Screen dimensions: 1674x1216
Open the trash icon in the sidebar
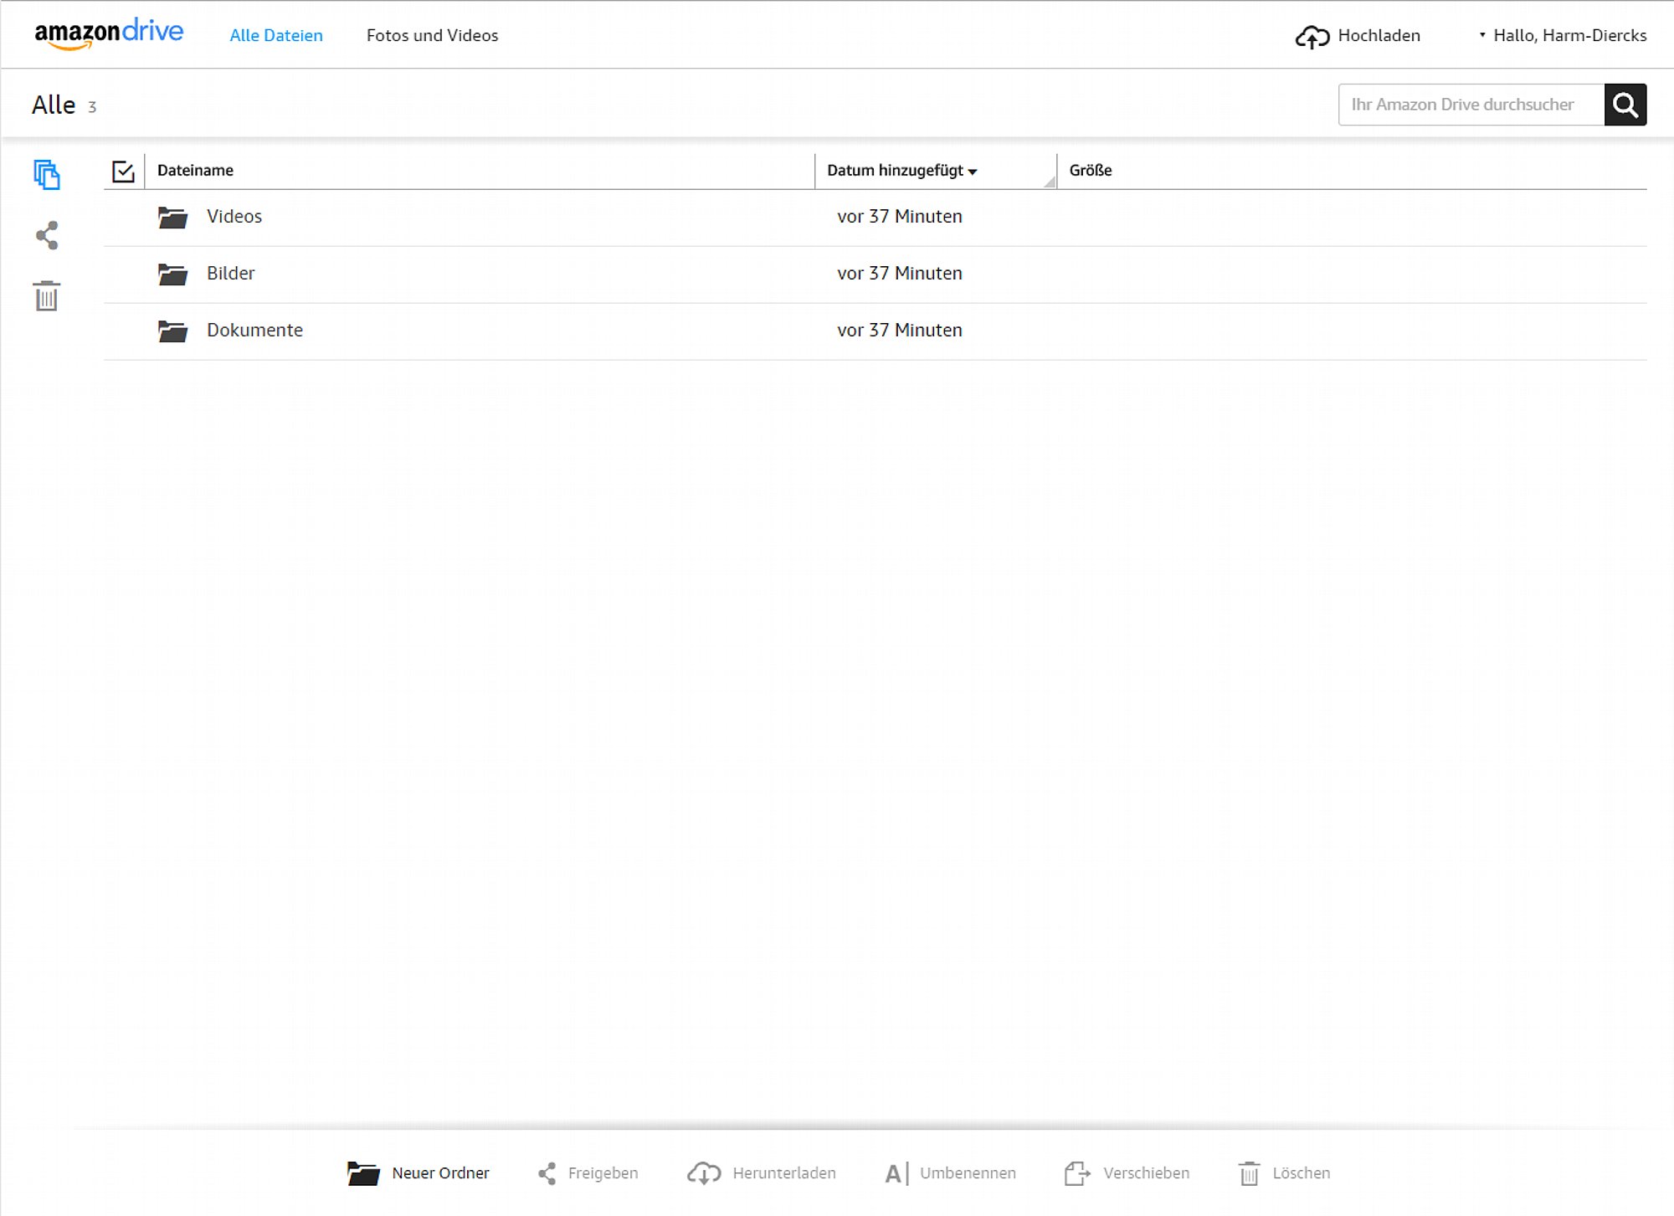click(47, 296)
